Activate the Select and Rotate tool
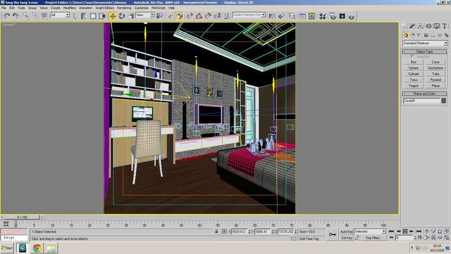 121,16
